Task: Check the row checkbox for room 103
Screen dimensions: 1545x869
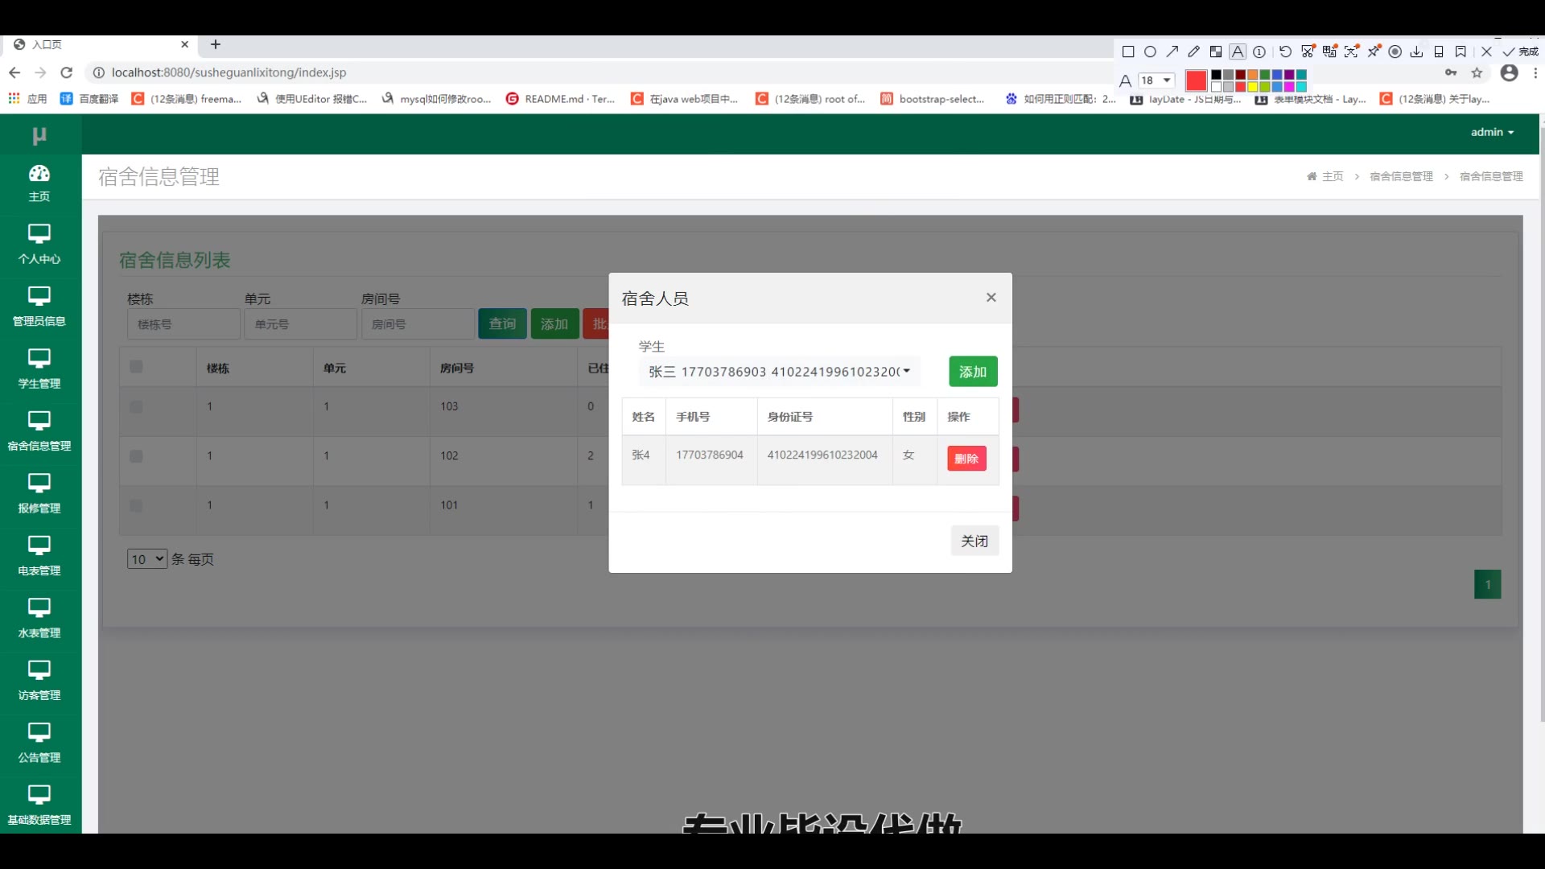Action: pos(136,407)
